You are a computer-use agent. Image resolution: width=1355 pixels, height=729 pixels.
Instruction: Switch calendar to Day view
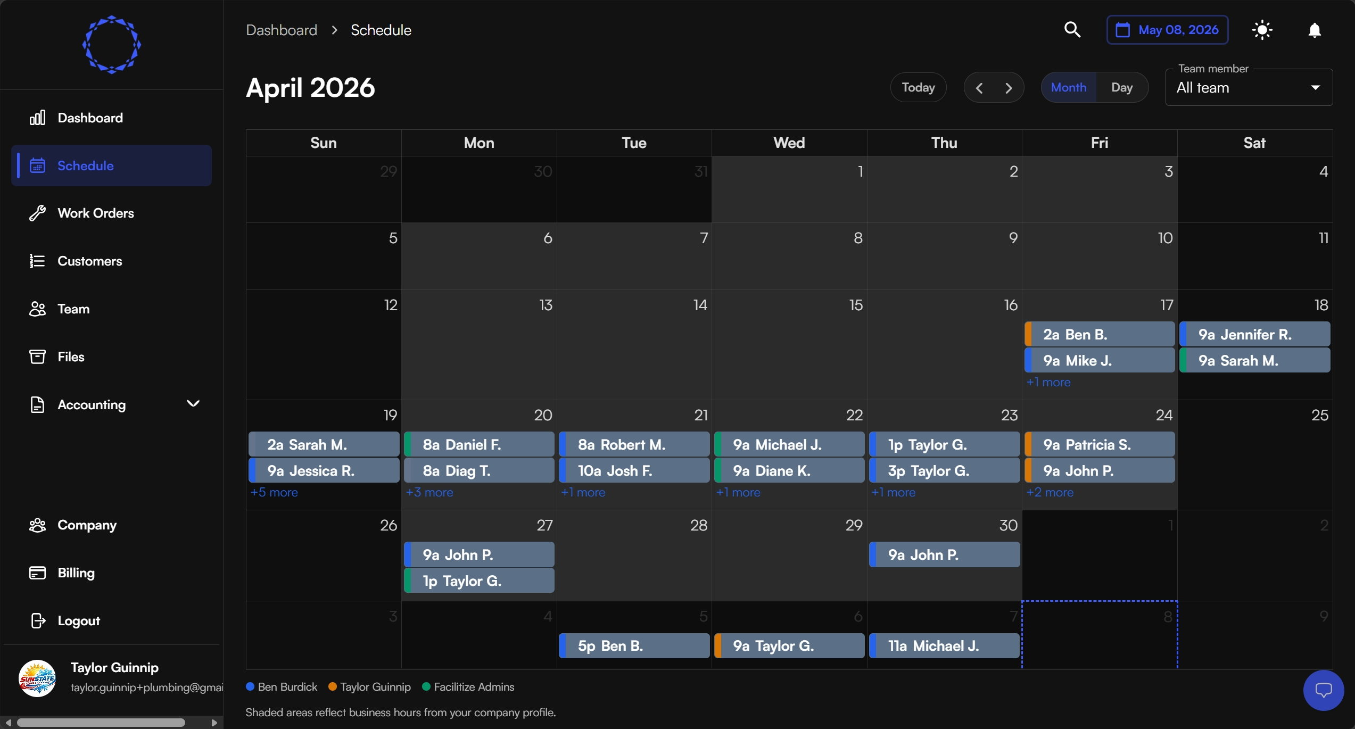(1122, 87)
